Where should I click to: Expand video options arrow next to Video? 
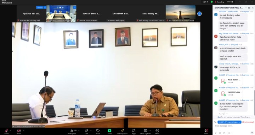[24, 130]
